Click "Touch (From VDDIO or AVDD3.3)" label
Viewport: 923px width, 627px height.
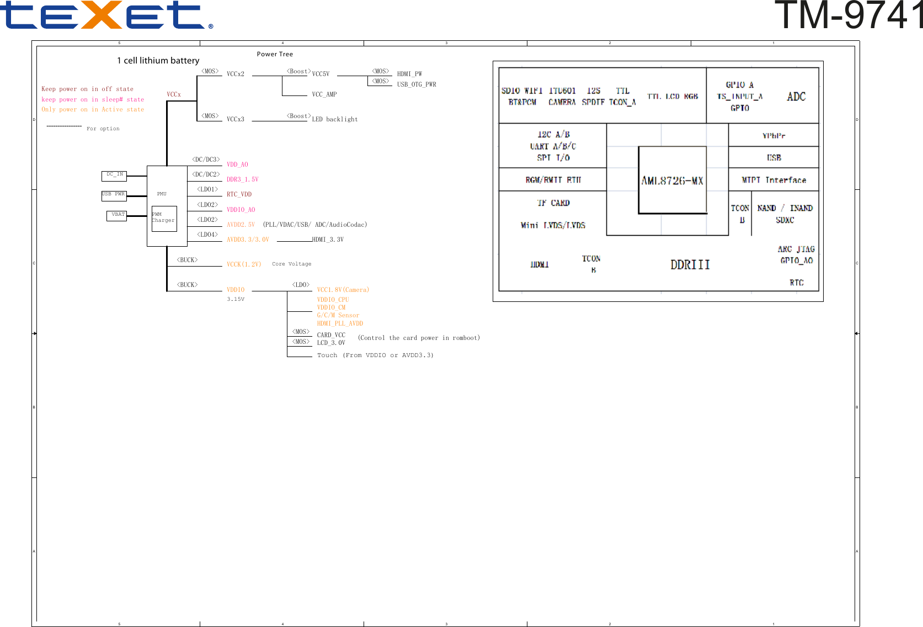[x=375, y=355]
